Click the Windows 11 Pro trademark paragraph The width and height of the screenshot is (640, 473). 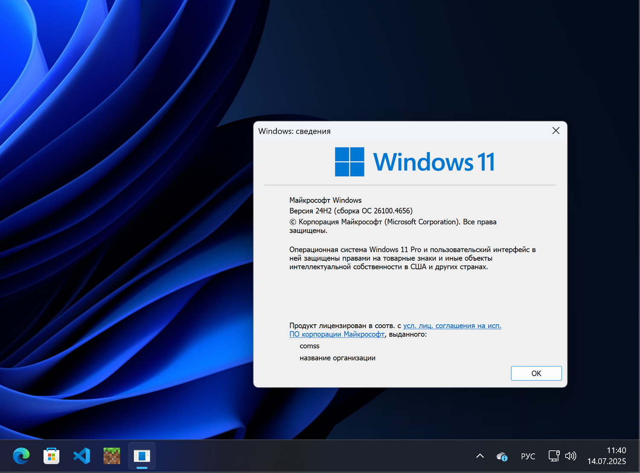tap(413, 258)
